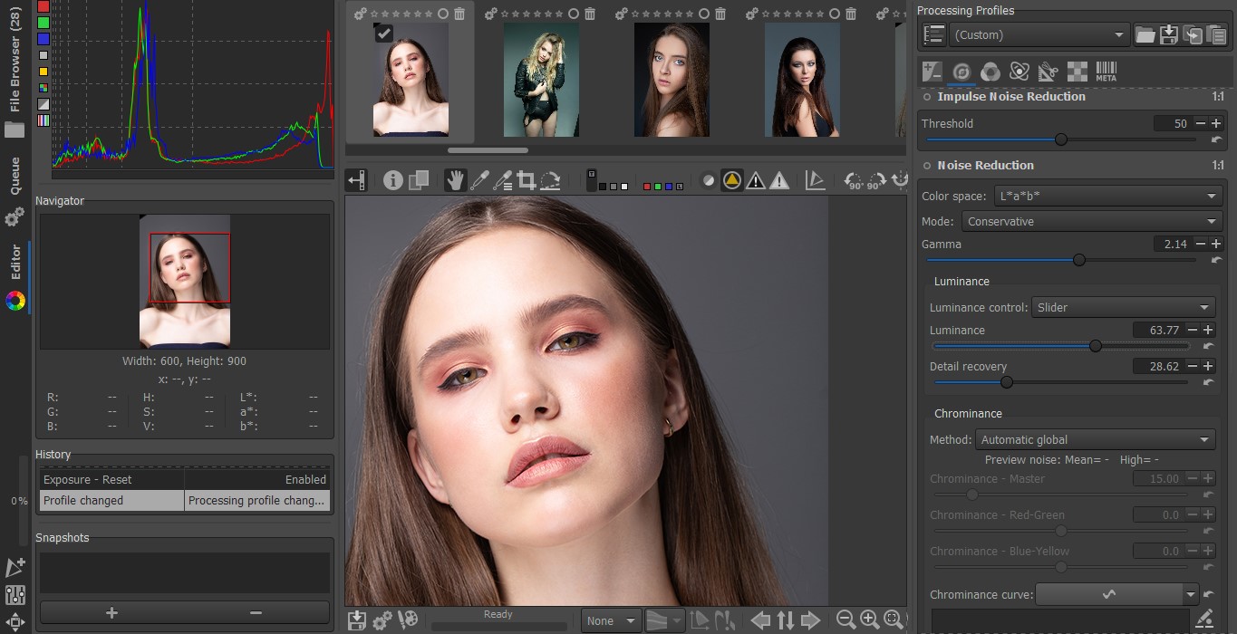Image resolution: width=1237 pixels, height=634 pixels.
Task: Zoom in on the preview
Action: click(x=869, y=620)
